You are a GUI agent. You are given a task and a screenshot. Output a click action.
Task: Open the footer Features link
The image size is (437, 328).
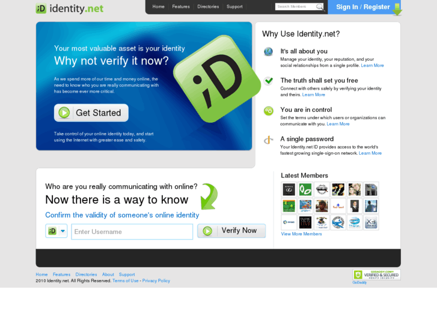pos(61,274)
